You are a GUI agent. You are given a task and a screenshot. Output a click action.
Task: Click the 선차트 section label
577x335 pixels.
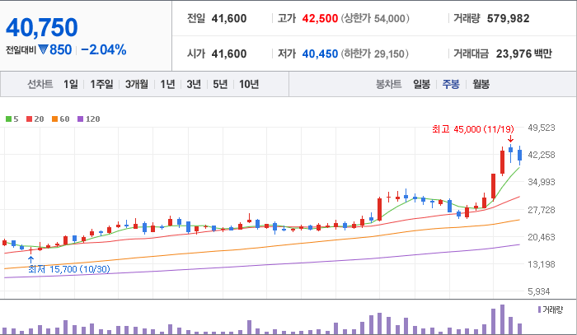pos(40,84)
